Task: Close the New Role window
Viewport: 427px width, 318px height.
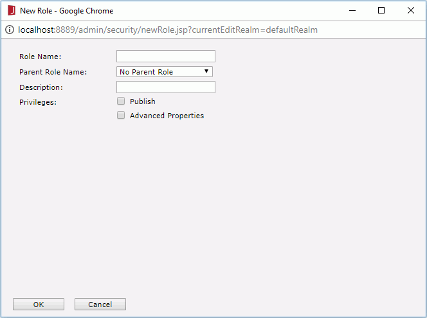Action: point(411,11)
